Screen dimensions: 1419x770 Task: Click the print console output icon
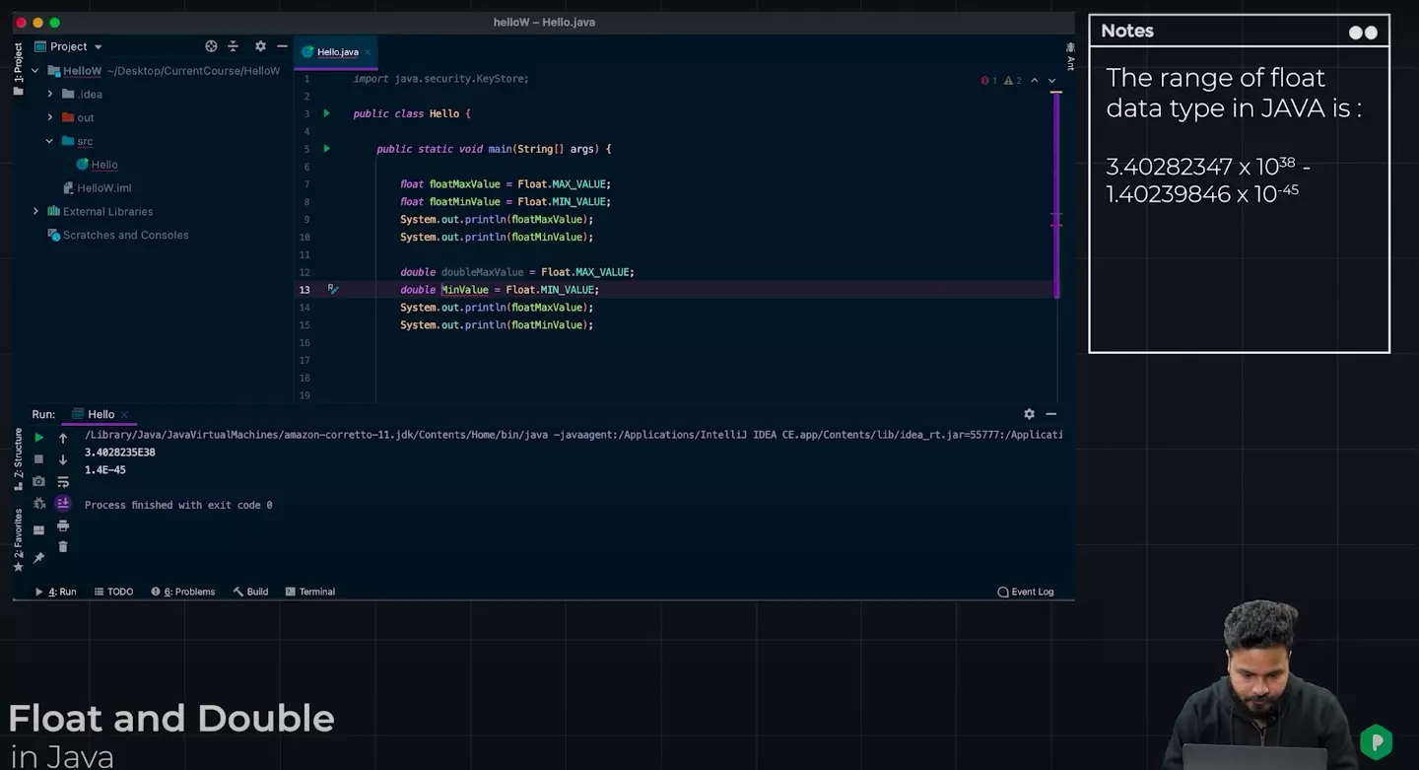63,525
